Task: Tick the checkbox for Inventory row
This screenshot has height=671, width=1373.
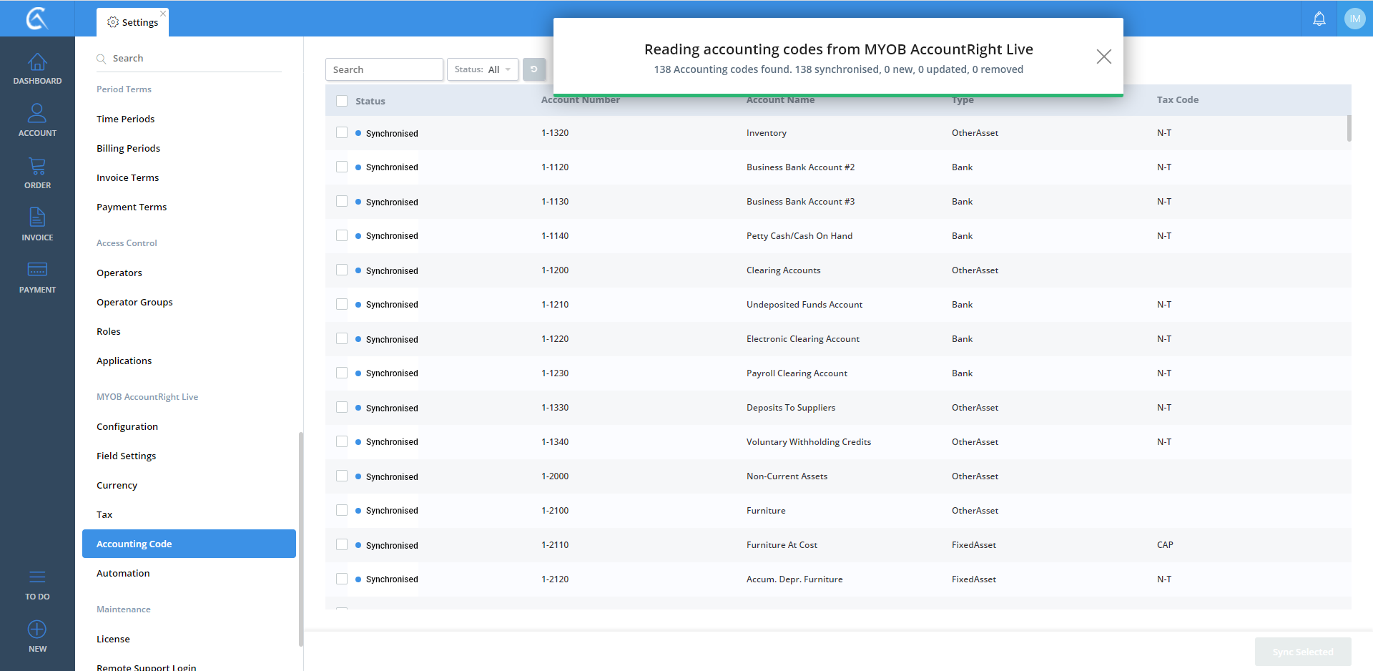Action: (342, 133)
